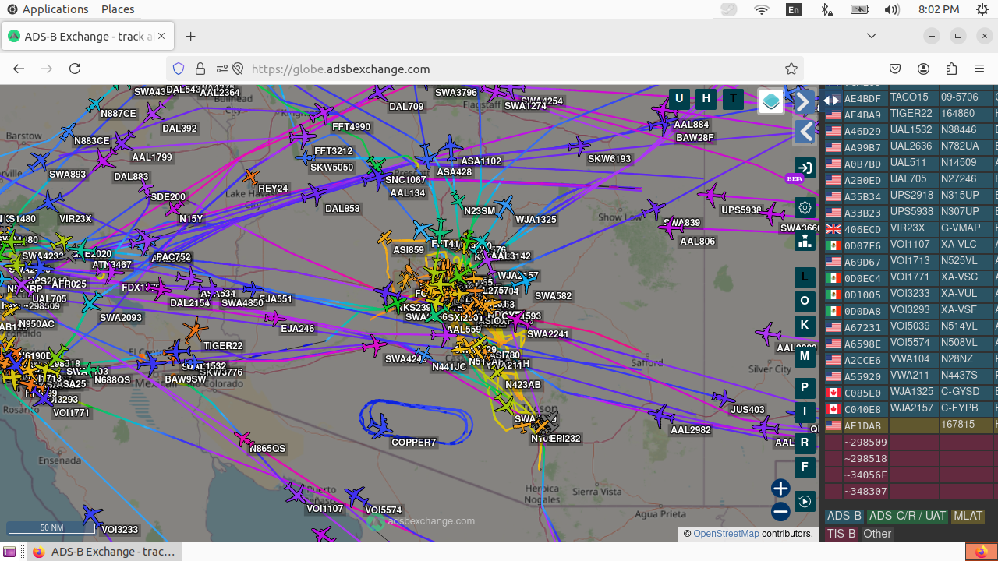Open the 8:02 PM clock panel
The width and height of the screenshot is (998, 561).
939,9
